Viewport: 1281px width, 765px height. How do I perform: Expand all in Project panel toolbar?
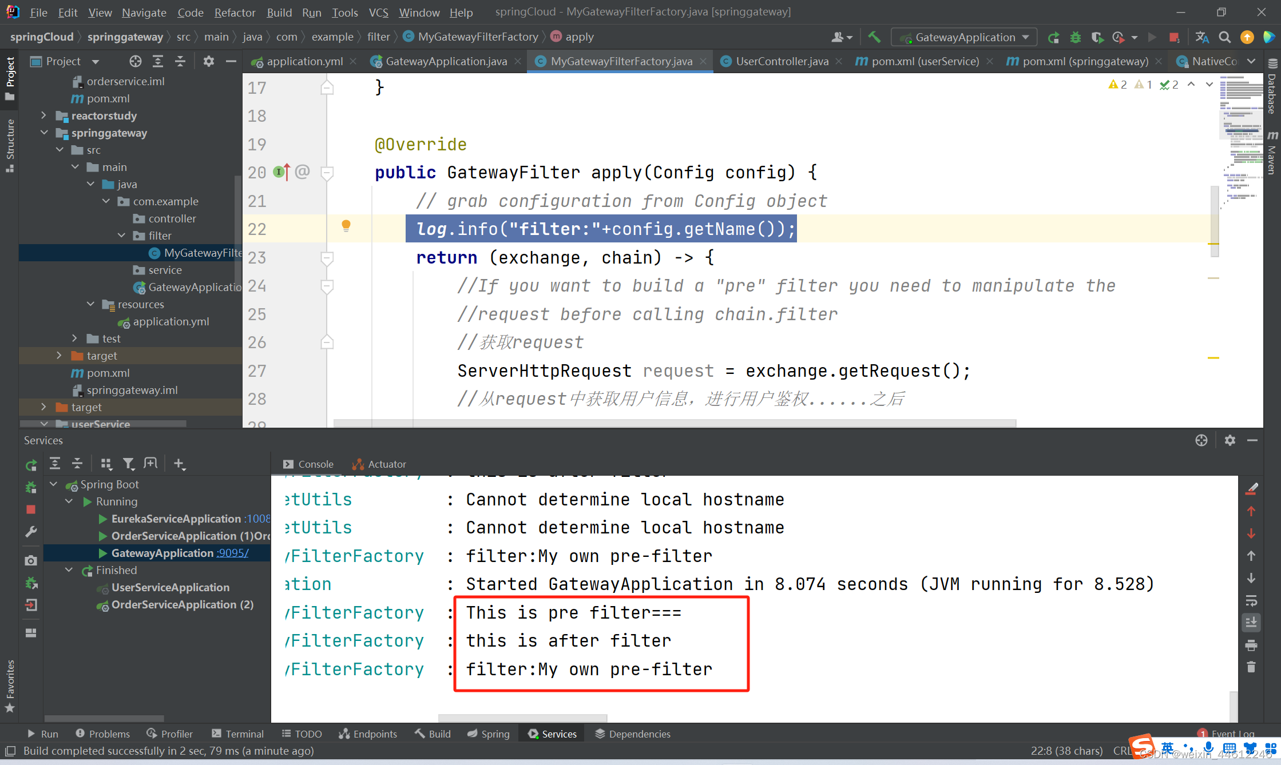pos(157,61)
